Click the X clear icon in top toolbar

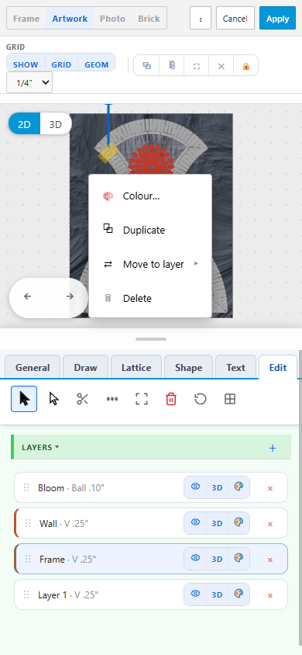tap(221, 66)
